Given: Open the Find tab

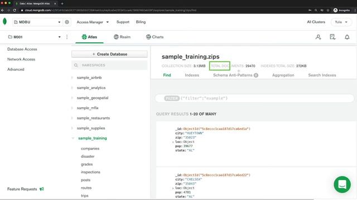Looking at the screenshot, I should coord(167,75).
